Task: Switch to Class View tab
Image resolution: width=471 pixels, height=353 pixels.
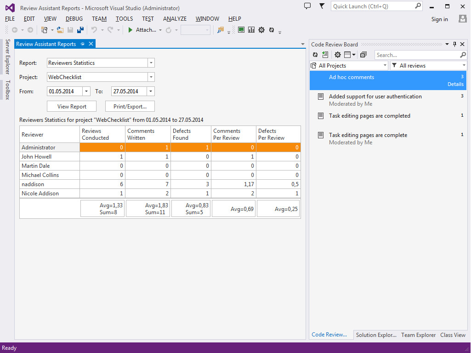Action: tap(453, 335)
